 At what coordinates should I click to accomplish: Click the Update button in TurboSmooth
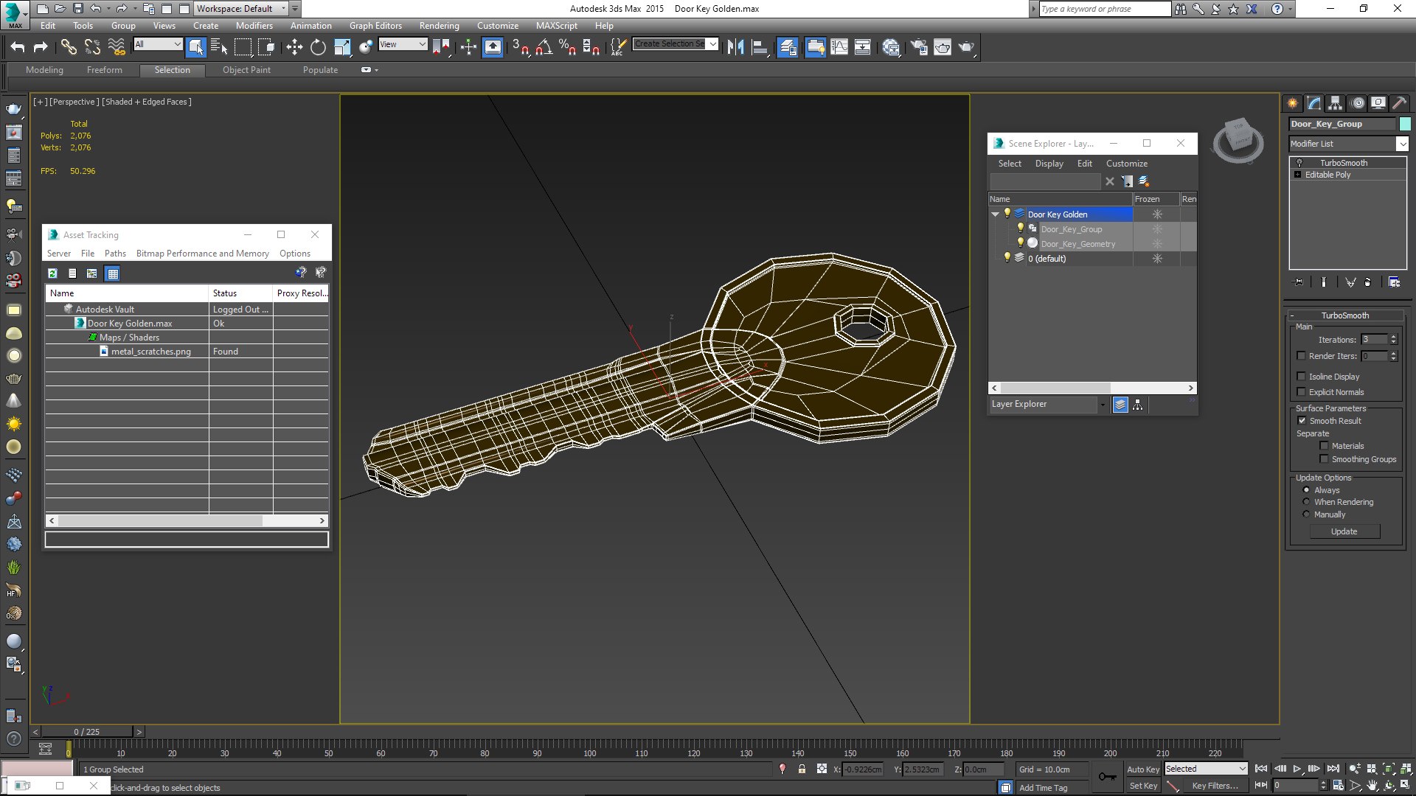[x=1344, y=531]
